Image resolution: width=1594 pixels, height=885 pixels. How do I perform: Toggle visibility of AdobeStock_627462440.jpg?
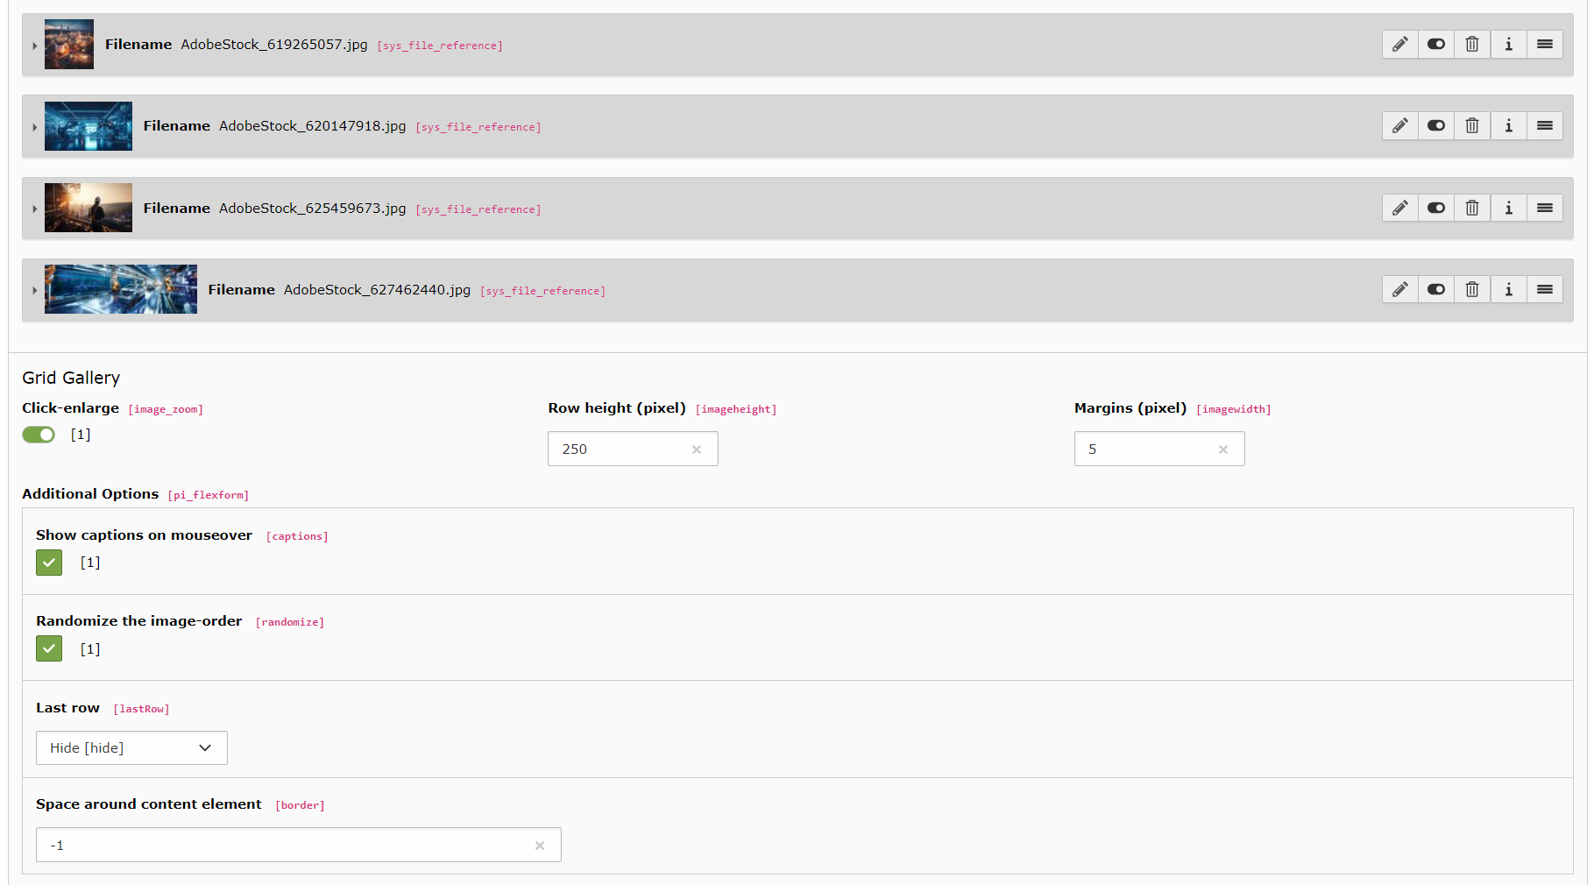1435,290
